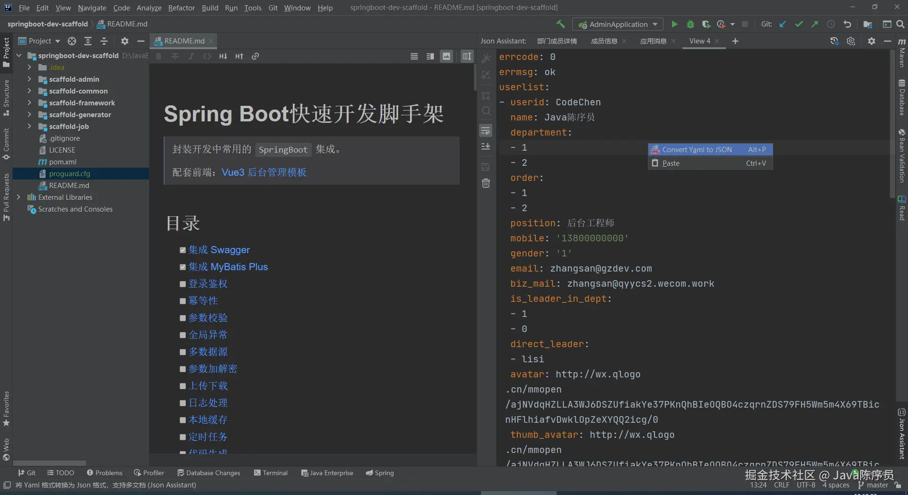Select pom.xml in the project tree
The image size is (908, 495).
point(62,162)
